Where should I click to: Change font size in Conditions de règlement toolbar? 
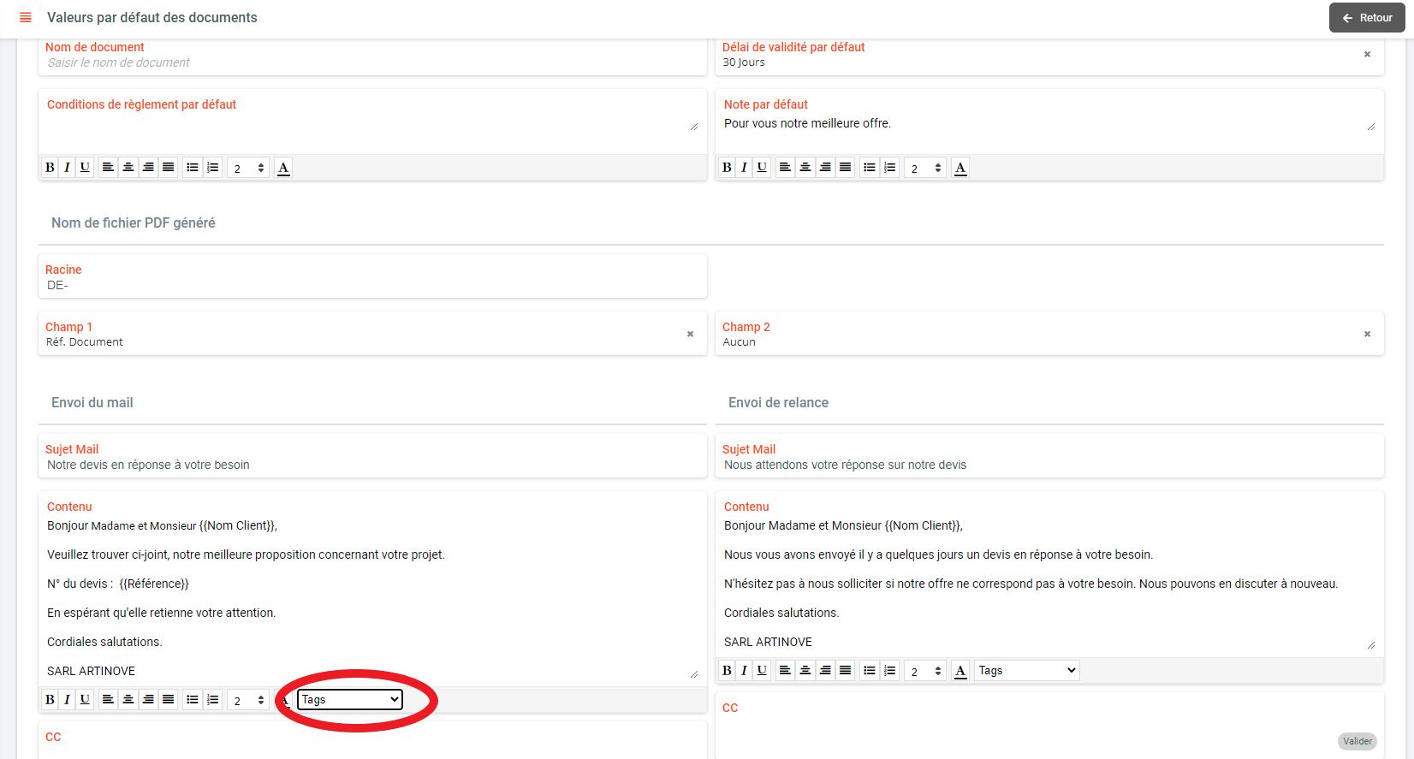(x=248, y=168)
